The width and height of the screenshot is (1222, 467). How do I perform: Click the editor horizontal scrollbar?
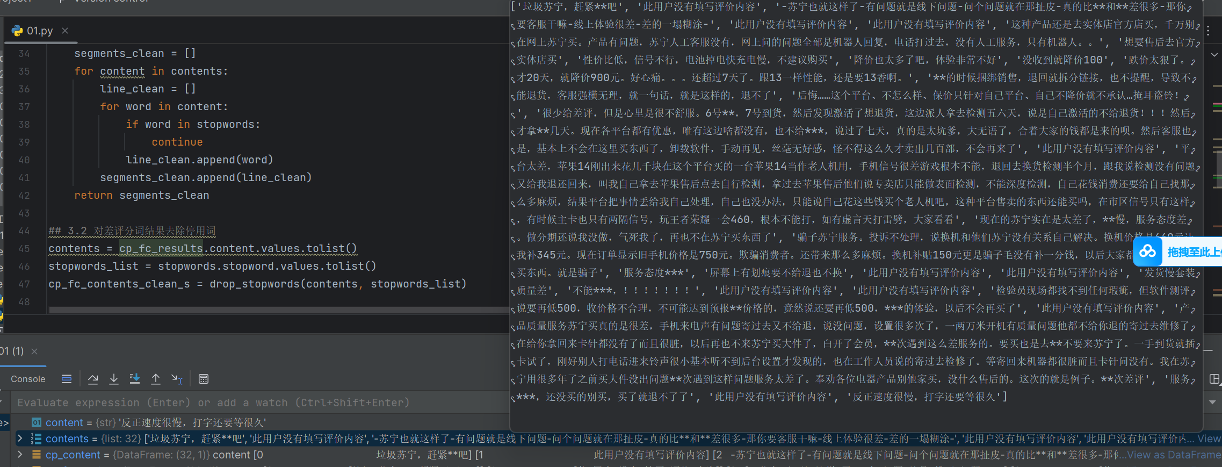(278, 310)
